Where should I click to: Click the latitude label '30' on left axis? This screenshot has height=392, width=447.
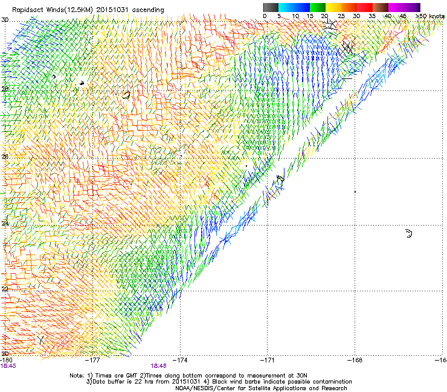point(5,20)
